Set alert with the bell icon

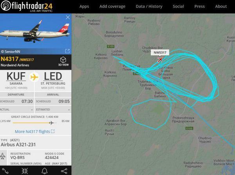click(45, 171)
